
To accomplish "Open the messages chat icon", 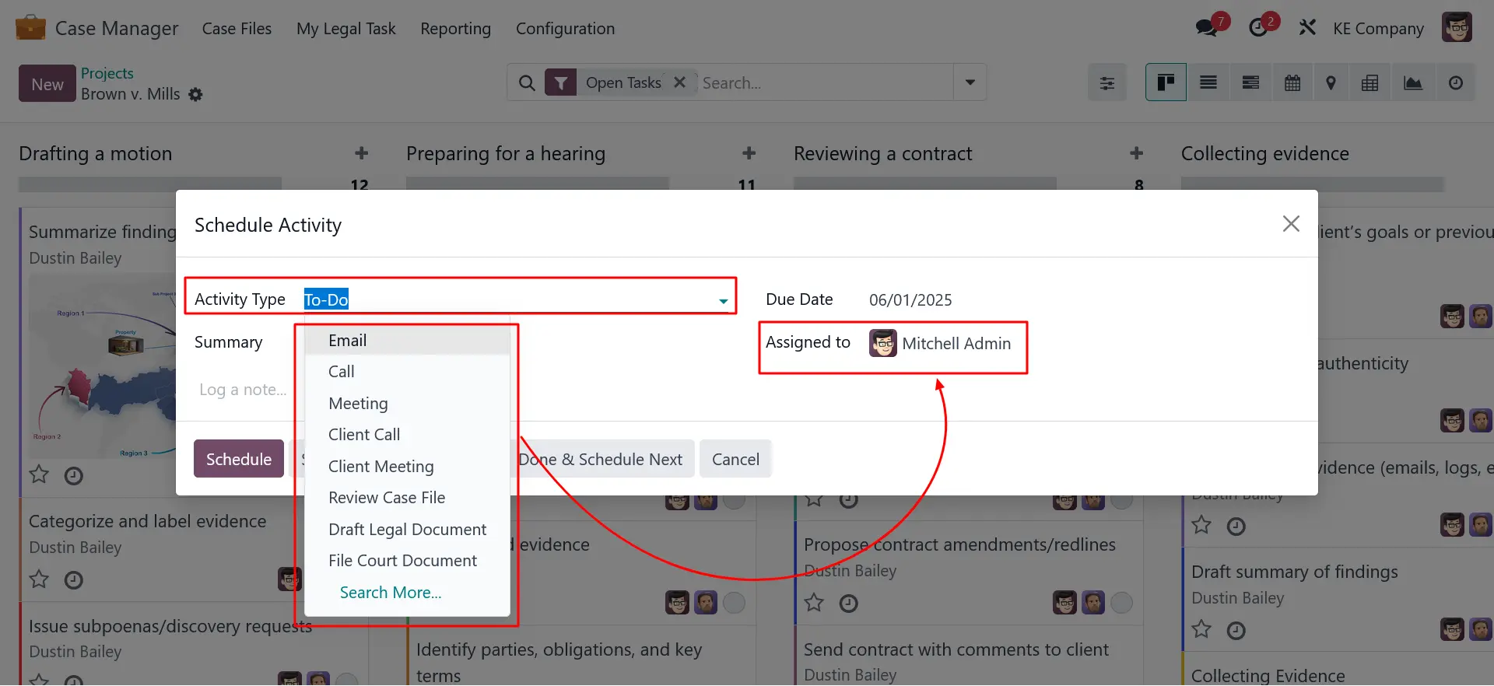I will click(x=1207, y=28).
